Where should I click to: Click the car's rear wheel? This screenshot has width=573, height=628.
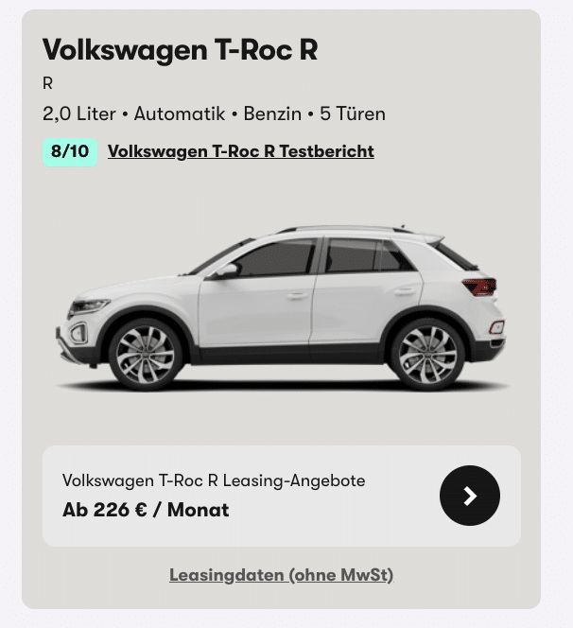click(427, 355)
